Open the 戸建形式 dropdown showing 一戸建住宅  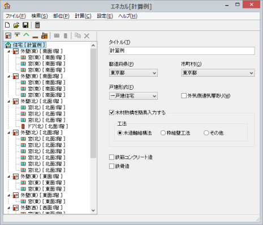pyautogui.click(x=133, y=96)
